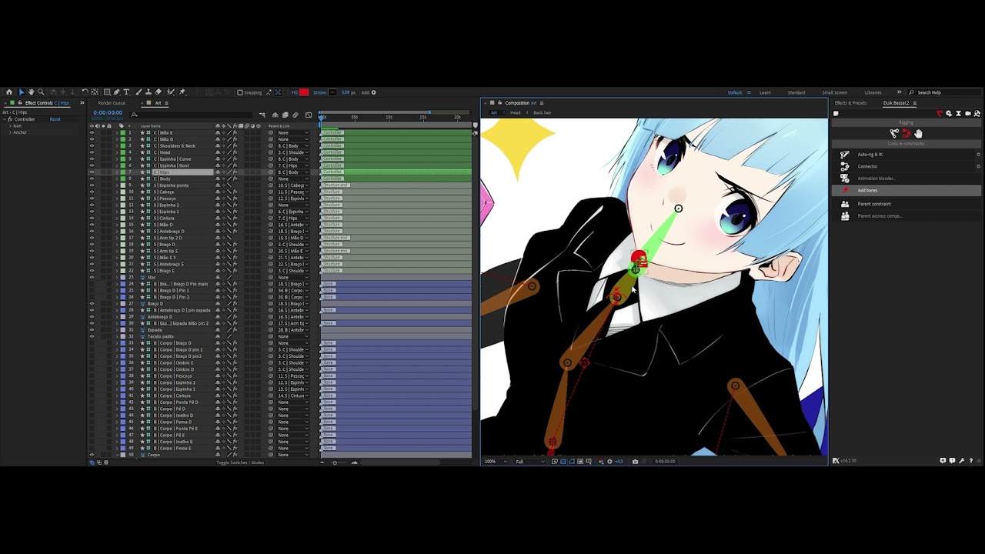The height and width of the screenshot is (554, 985).
Task: Select the Pen tool
Action: click(x=117, y=92)
